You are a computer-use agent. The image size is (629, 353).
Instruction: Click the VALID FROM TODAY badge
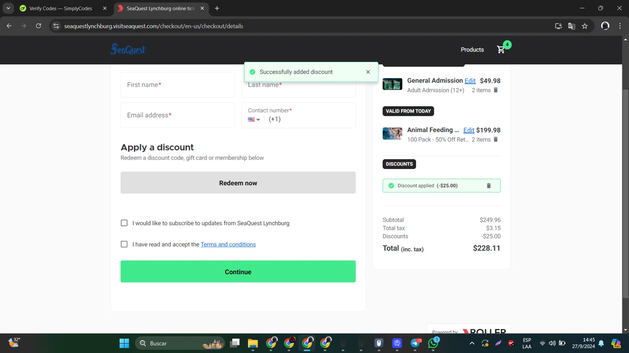408,111
